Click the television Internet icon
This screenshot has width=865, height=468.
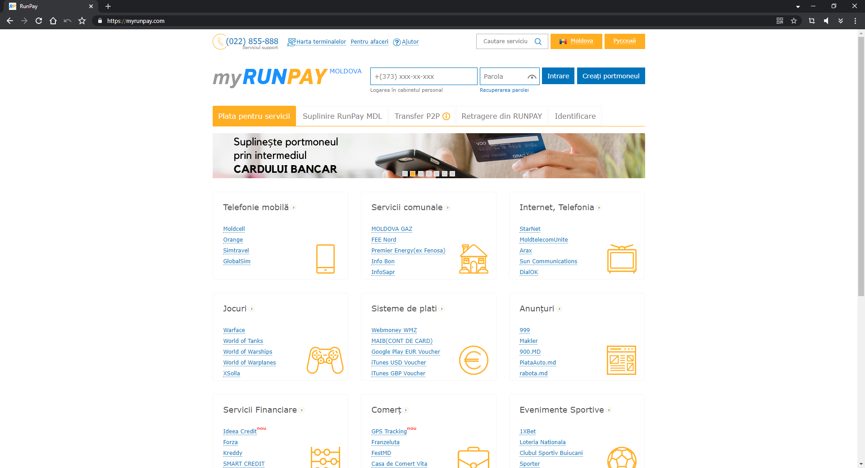[x=622, y=259]
